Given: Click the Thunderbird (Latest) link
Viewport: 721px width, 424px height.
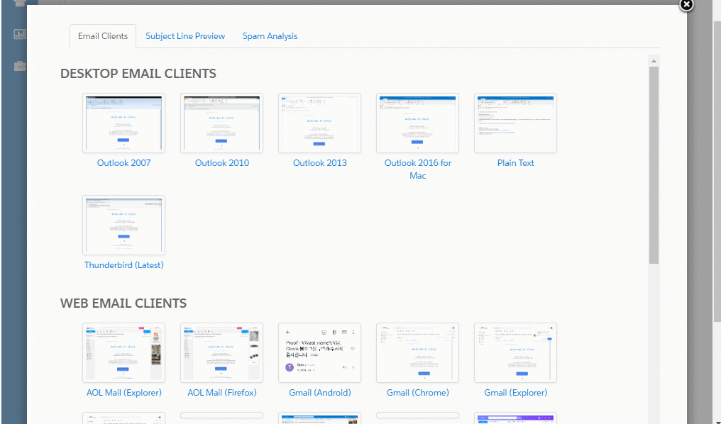Looking at the screenshot, I should tap(123, 265).
